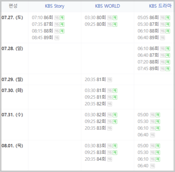Click the rerun 재 badge beside 09:25 81회
175x172 pixels.
(x=115, y=97)
